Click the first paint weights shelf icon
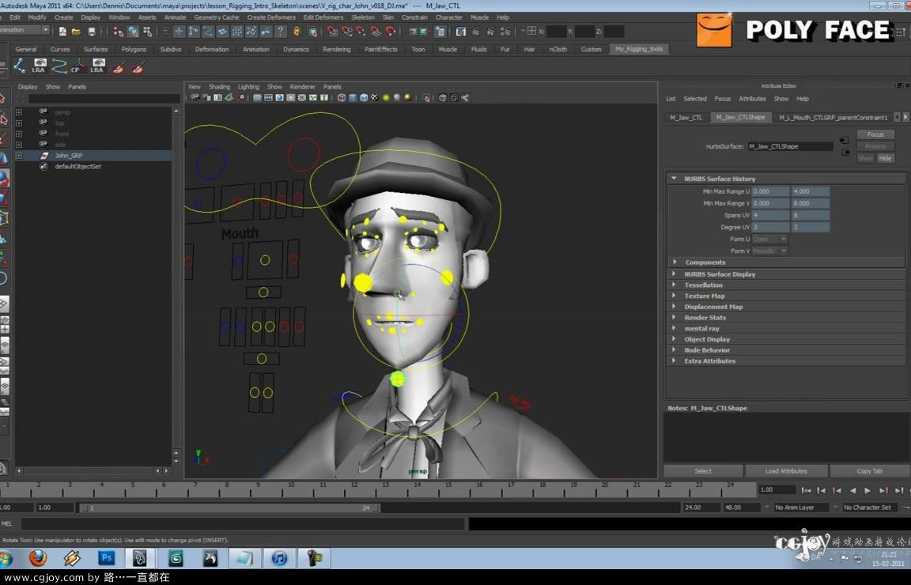 click(119, 67)
